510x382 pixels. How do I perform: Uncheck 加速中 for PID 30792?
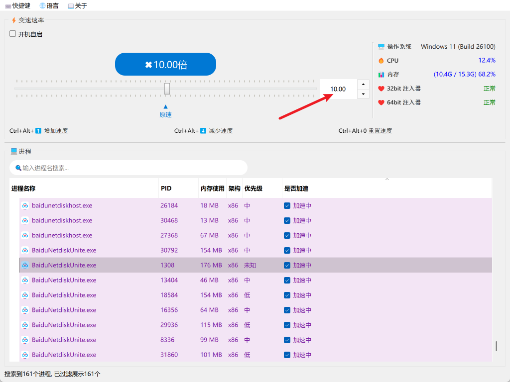[x=287, y=250]
